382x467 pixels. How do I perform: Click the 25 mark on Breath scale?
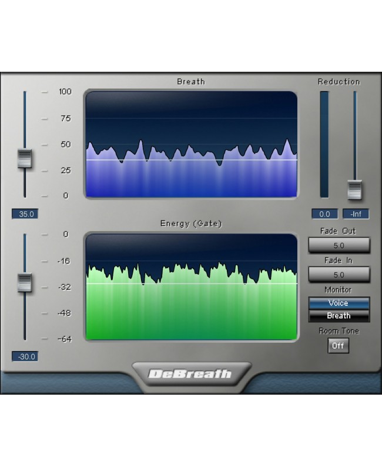[x=66, y=171]
